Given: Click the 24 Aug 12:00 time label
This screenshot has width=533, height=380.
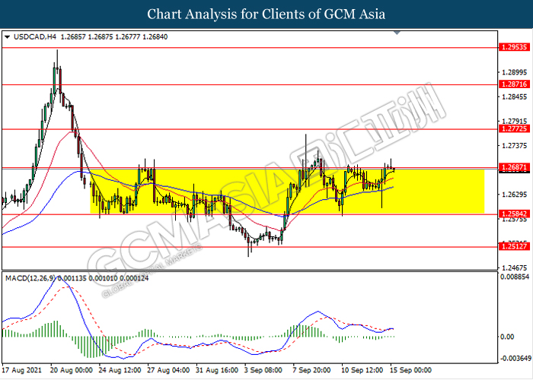Looking at the screenshot, I should (x=120, y=370).
